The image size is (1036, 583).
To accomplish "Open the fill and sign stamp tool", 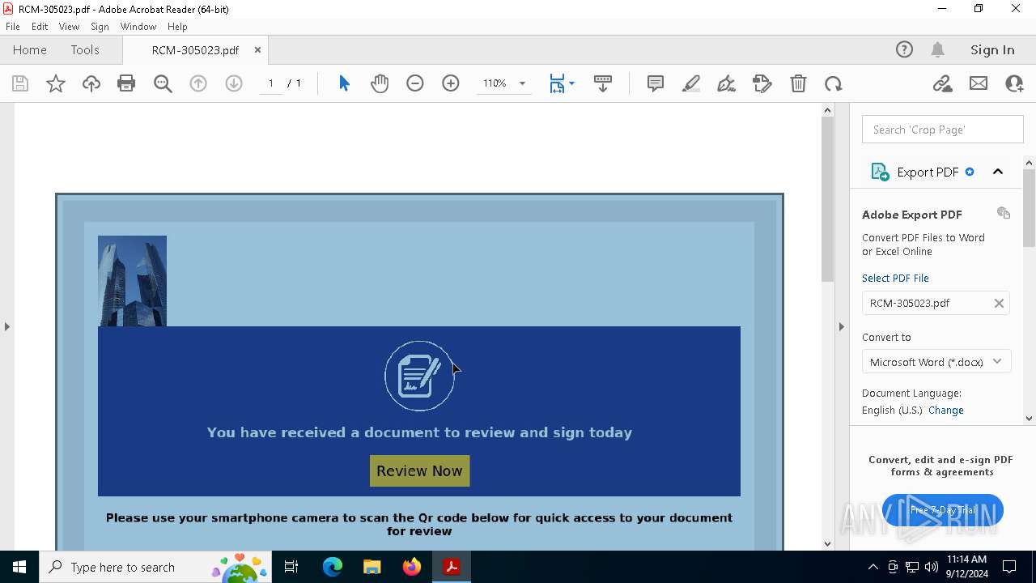I will click(762, 83).
